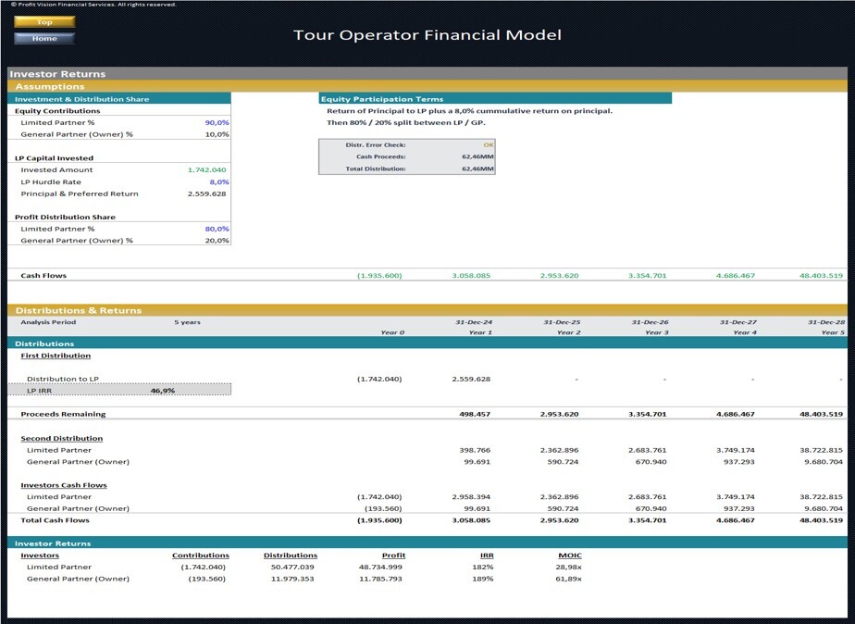The width and height of the screenshot is (855, 624).
Task: Click the gold Top navigation button
Action: coord(43,21)
